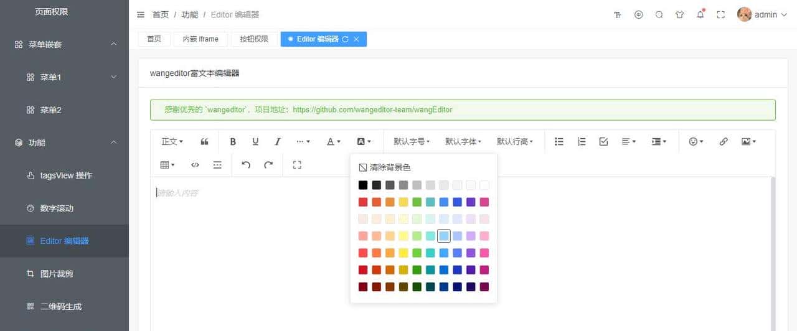
Task: Collapse the sidebar with the hamburger icon
Action: tap(141, 14)
